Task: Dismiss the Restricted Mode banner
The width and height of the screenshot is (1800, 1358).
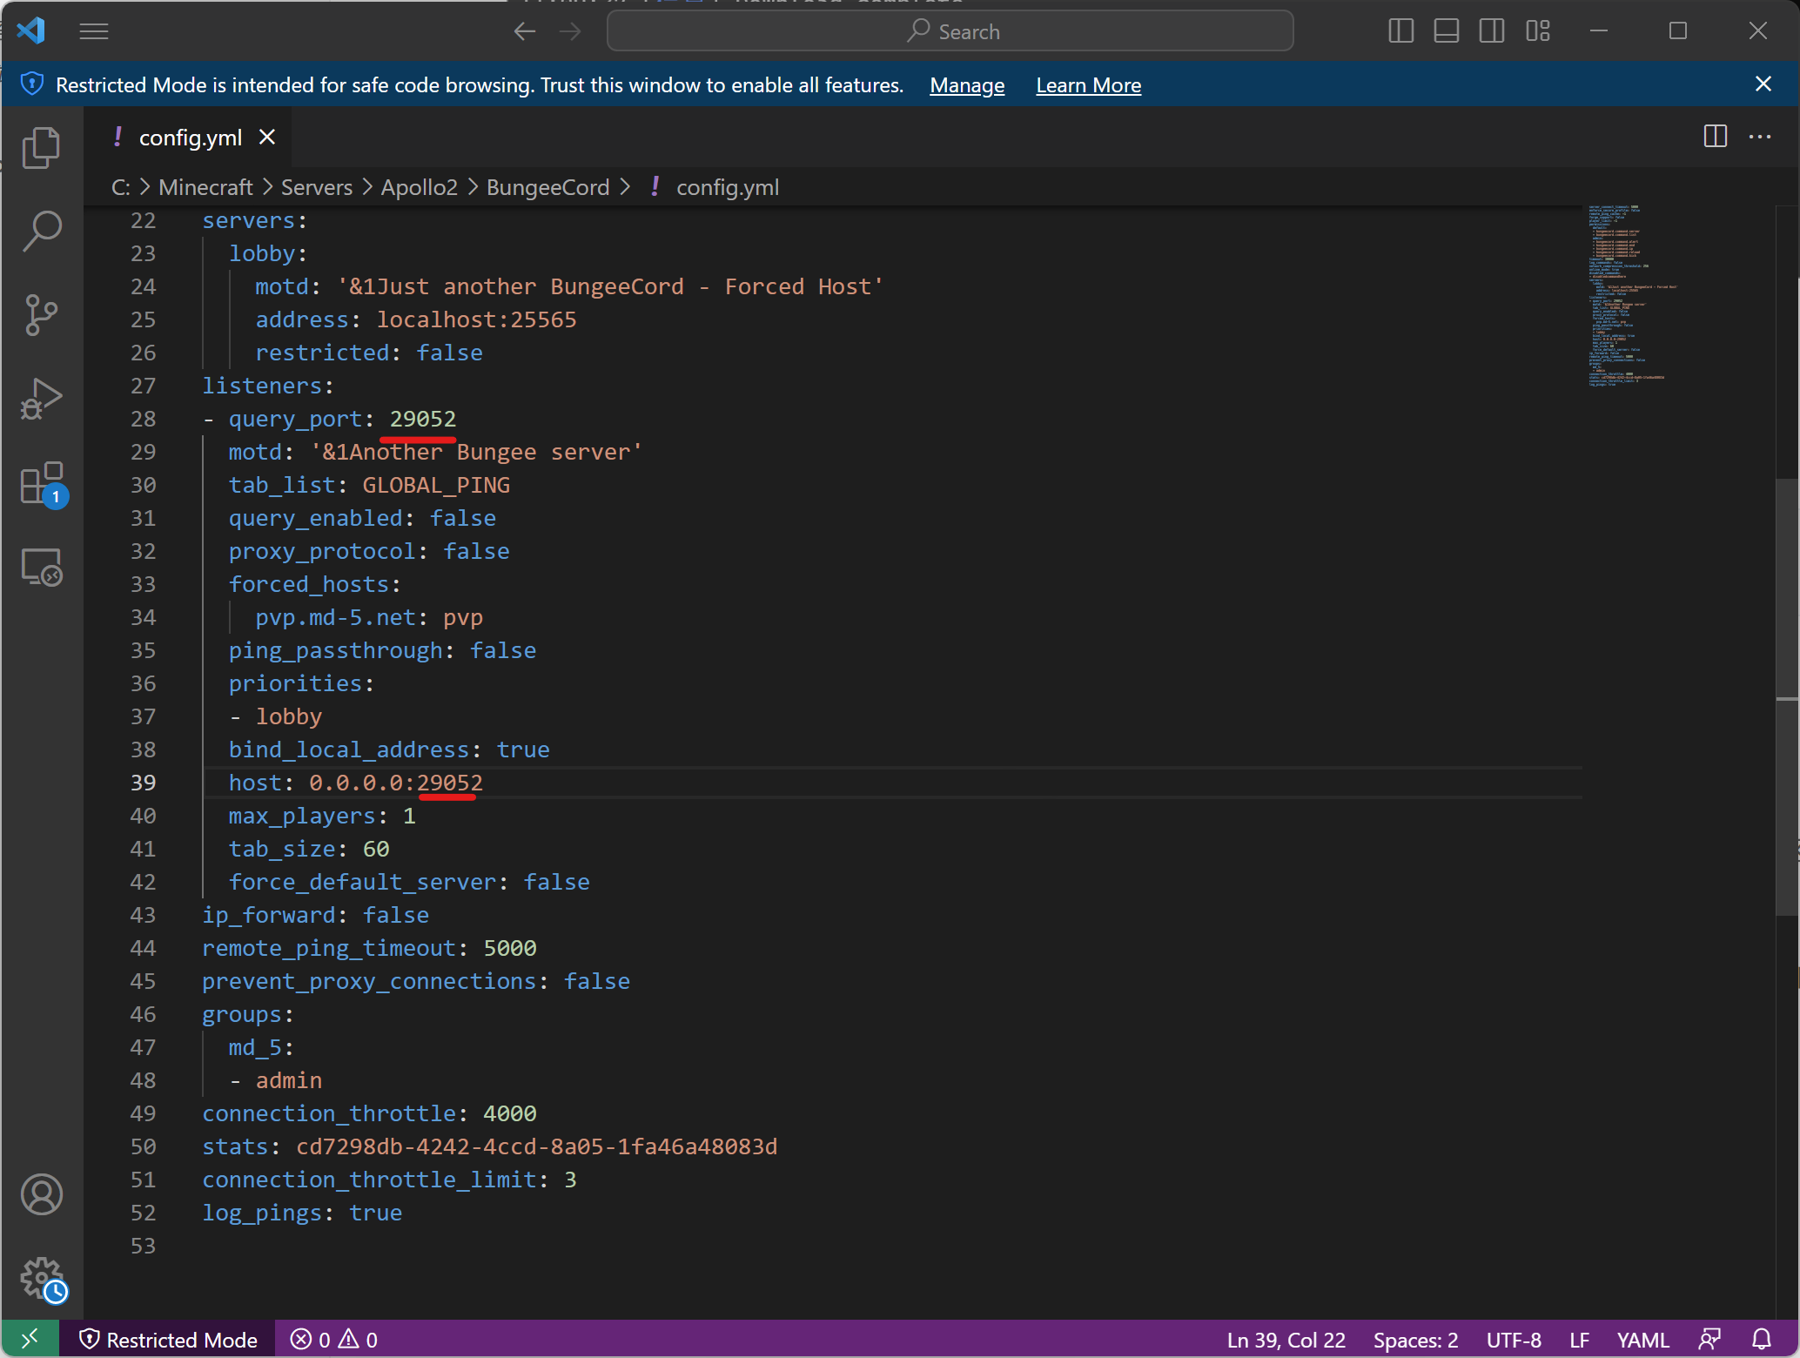Action: (1763, 84)
